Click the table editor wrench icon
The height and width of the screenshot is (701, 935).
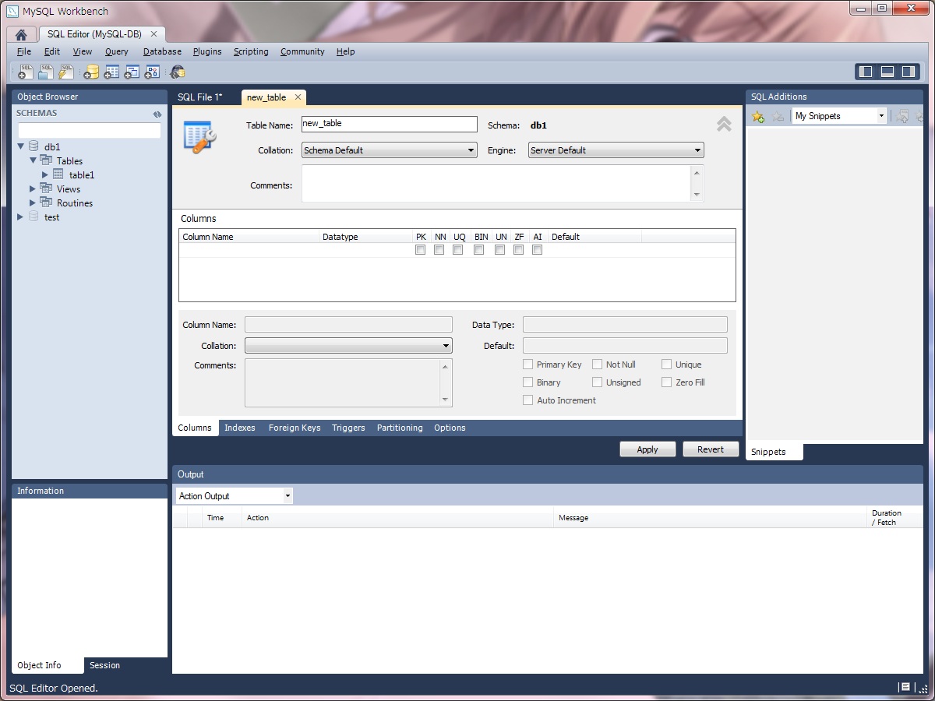click(x=199, y=136)
